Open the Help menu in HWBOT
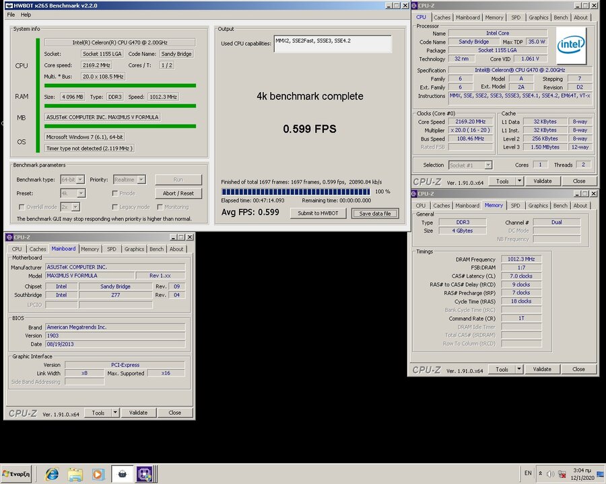This screenshot has height=484, width=606. 26,15
